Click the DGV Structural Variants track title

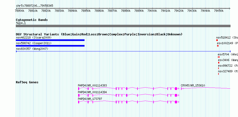tap(99, 34)
